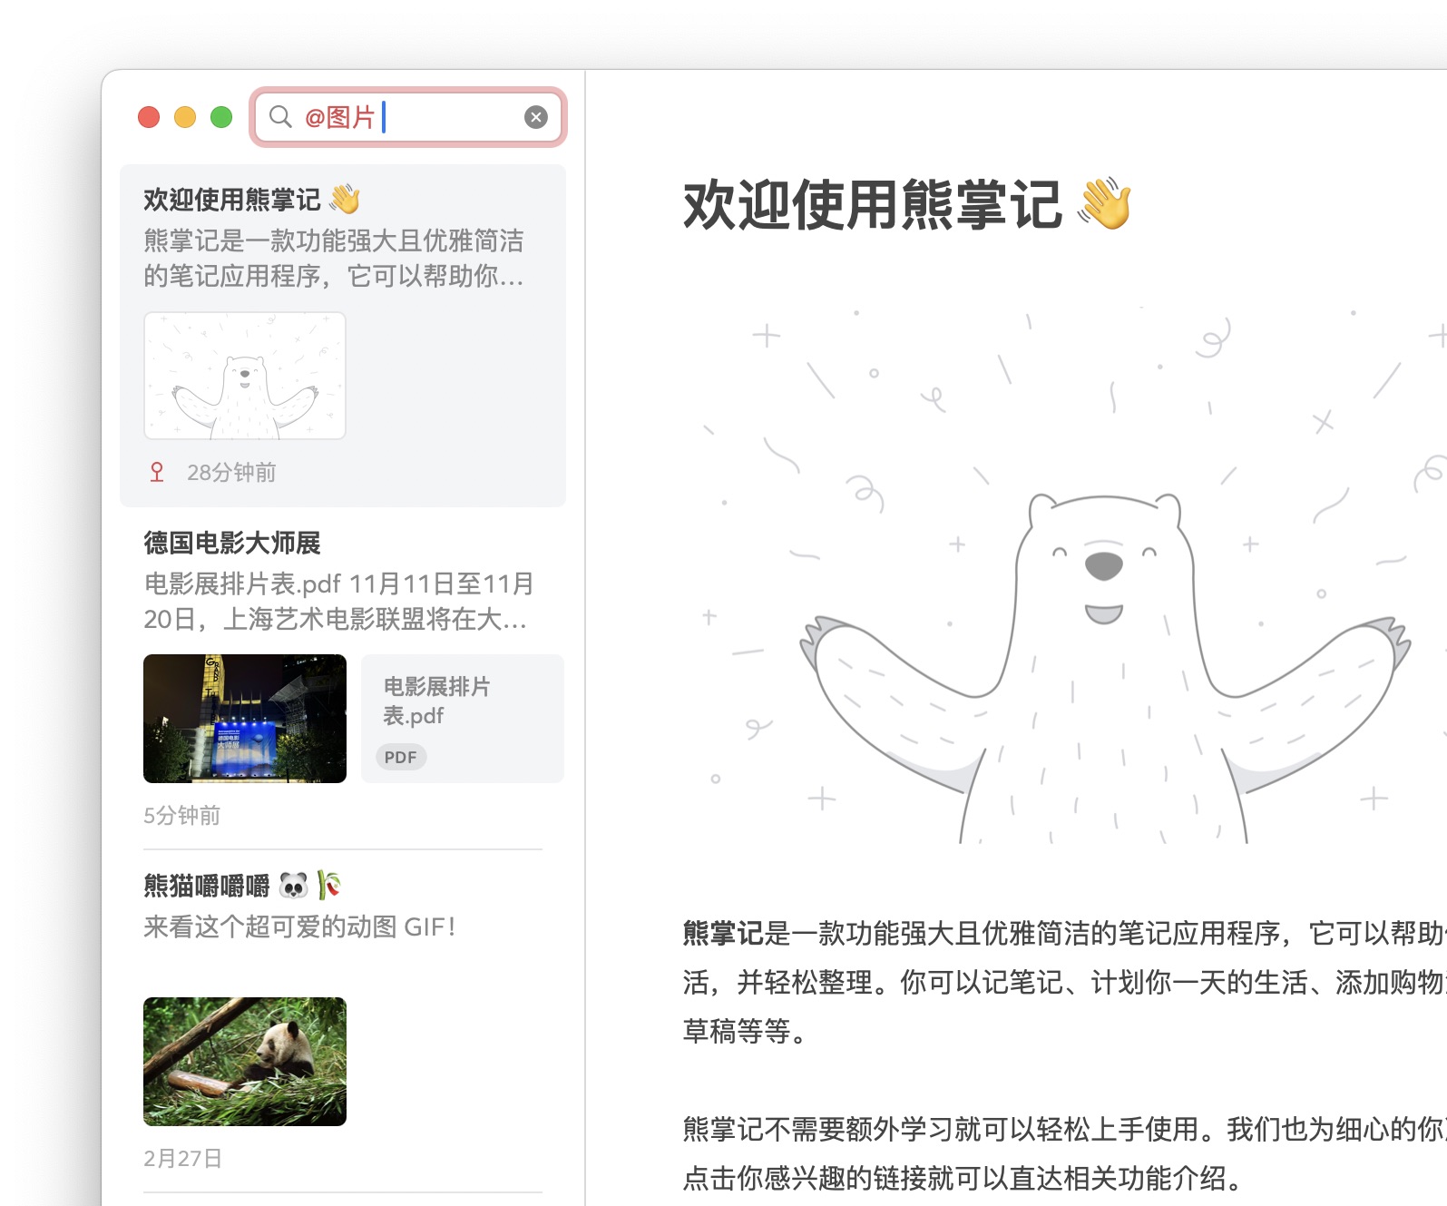
Task: Click the red pin icon on the welcome note
Action: point(157,472)
